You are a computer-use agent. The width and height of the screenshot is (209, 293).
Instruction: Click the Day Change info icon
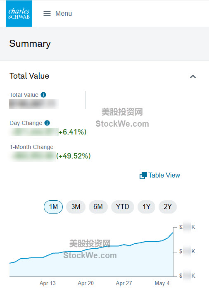pyautogui.click(x=47, y=123)
